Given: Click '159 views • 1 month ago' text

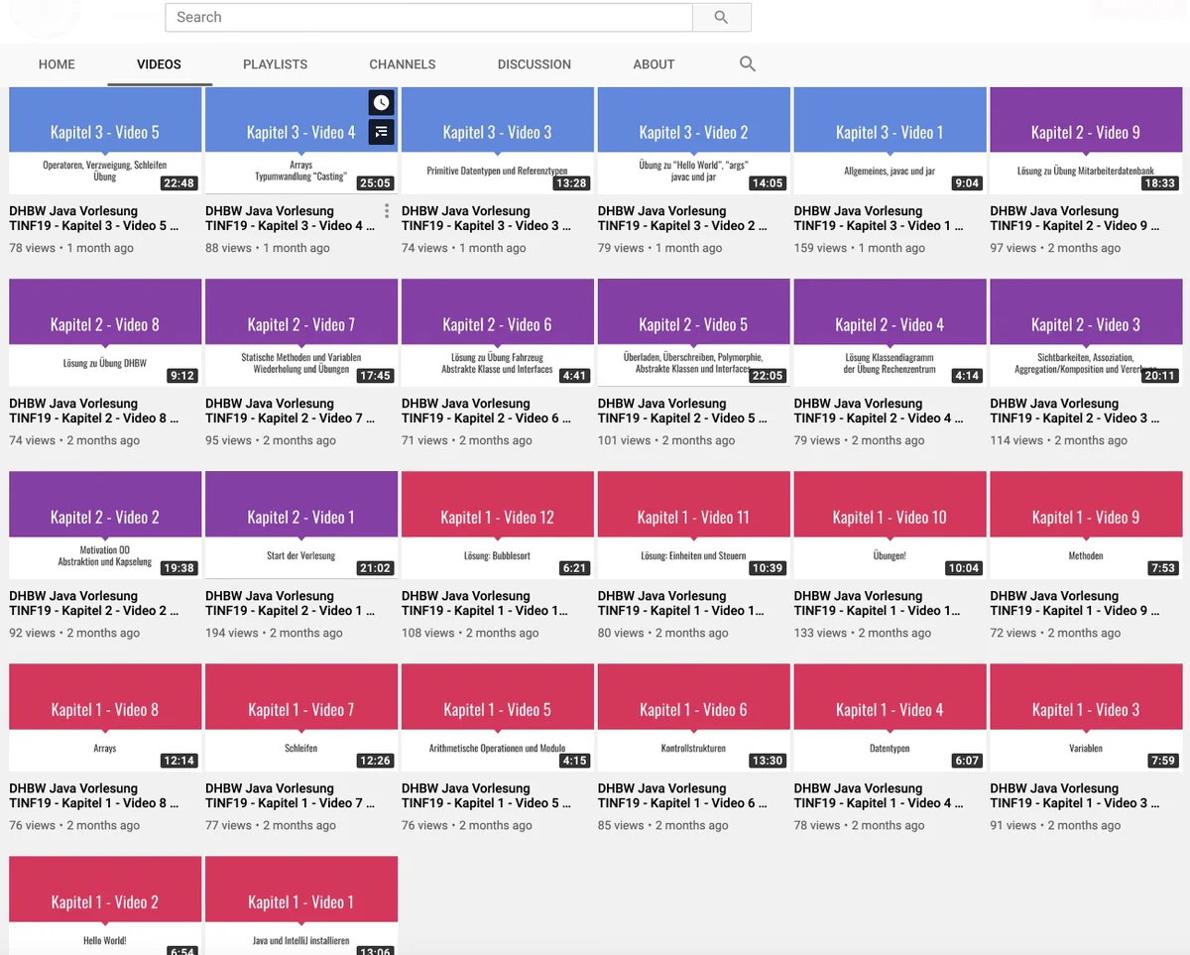Looking at the screenshot, I should (860, 248).
